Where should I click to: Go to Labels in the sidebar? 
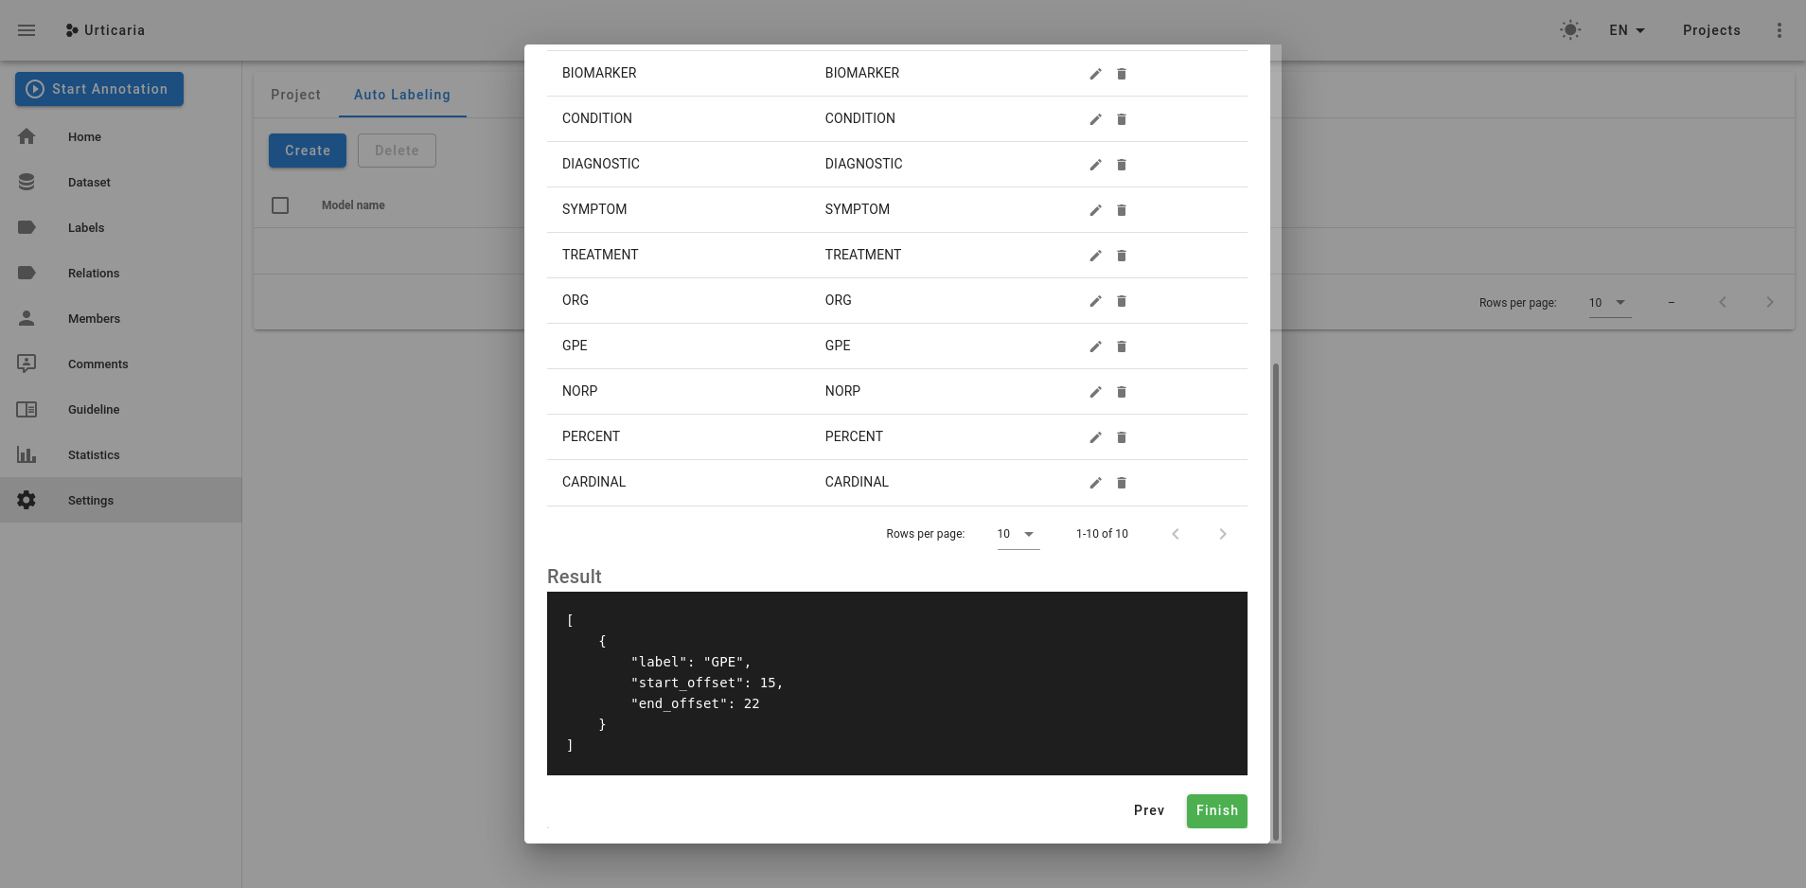tap(121, 227)
